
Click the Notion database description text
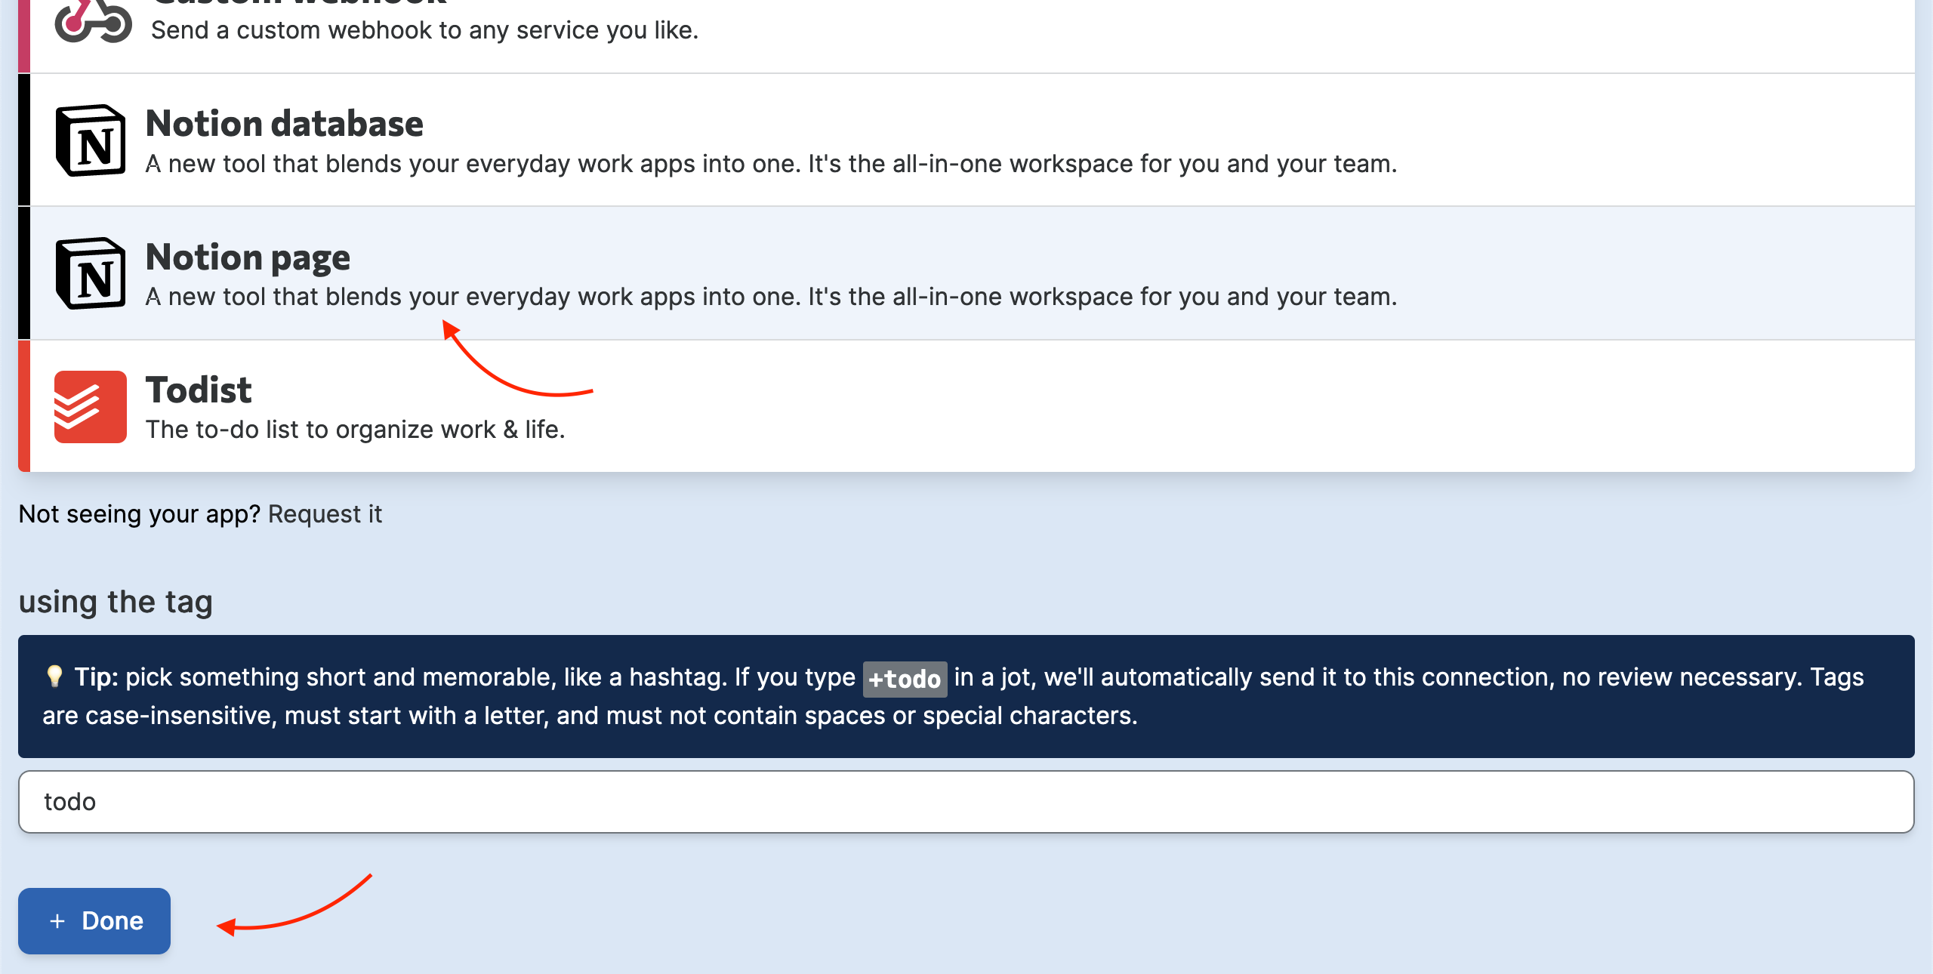point(770,164)
